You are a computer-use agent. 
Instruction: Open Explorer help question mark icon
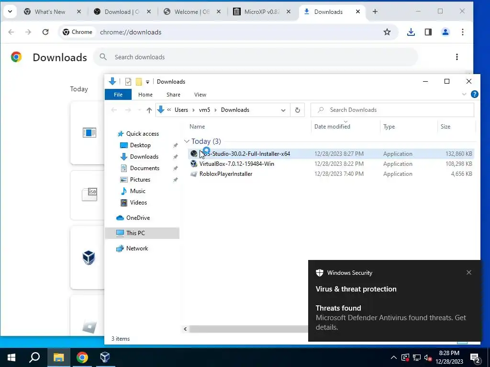click(x=474, y=94)
